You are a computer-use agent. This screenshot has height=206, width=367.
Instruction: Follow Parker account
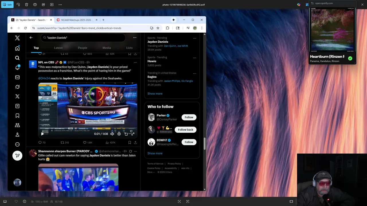[189, 117]
